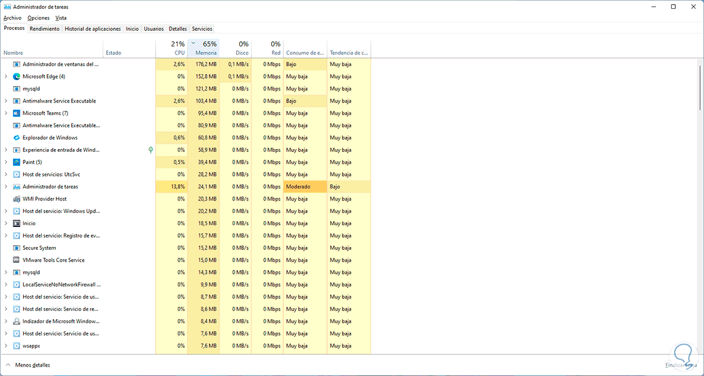Expand the Administrador de tareas process row
This screenshot has height=376, width=704.
(x=6, y=187)
